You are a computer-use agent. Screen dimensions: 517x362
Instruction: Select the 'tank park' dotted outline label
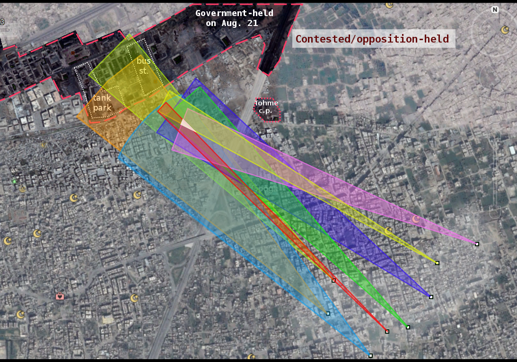tap(101, 103)
